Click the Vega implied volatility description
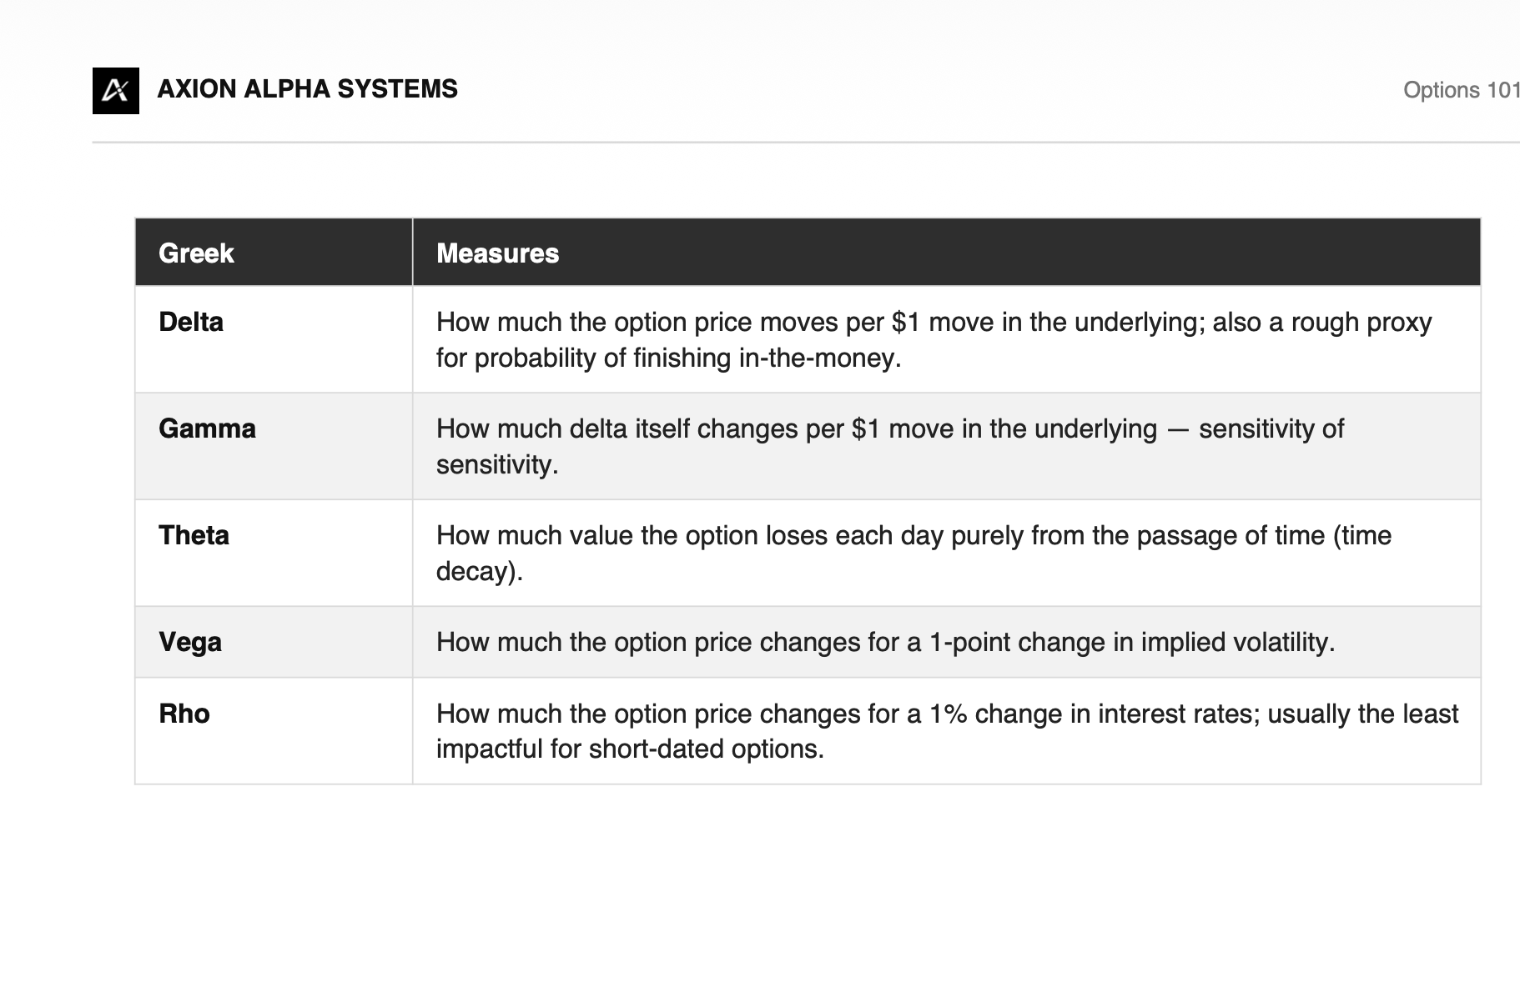Image resolution: width=1520 pixels, height=1007 pixels. click(885, 642)
